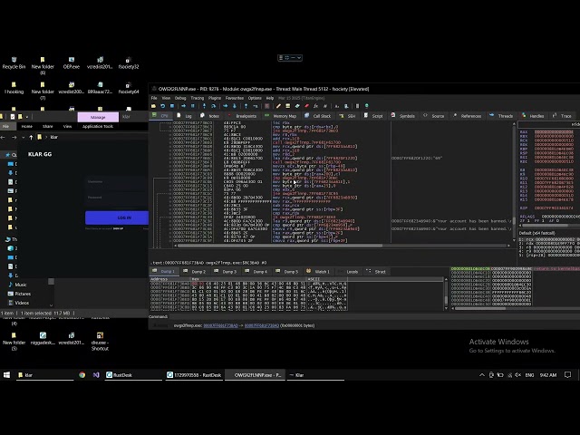Select Videos in Explorer navigation pane
580x435 pixels.
18,303
